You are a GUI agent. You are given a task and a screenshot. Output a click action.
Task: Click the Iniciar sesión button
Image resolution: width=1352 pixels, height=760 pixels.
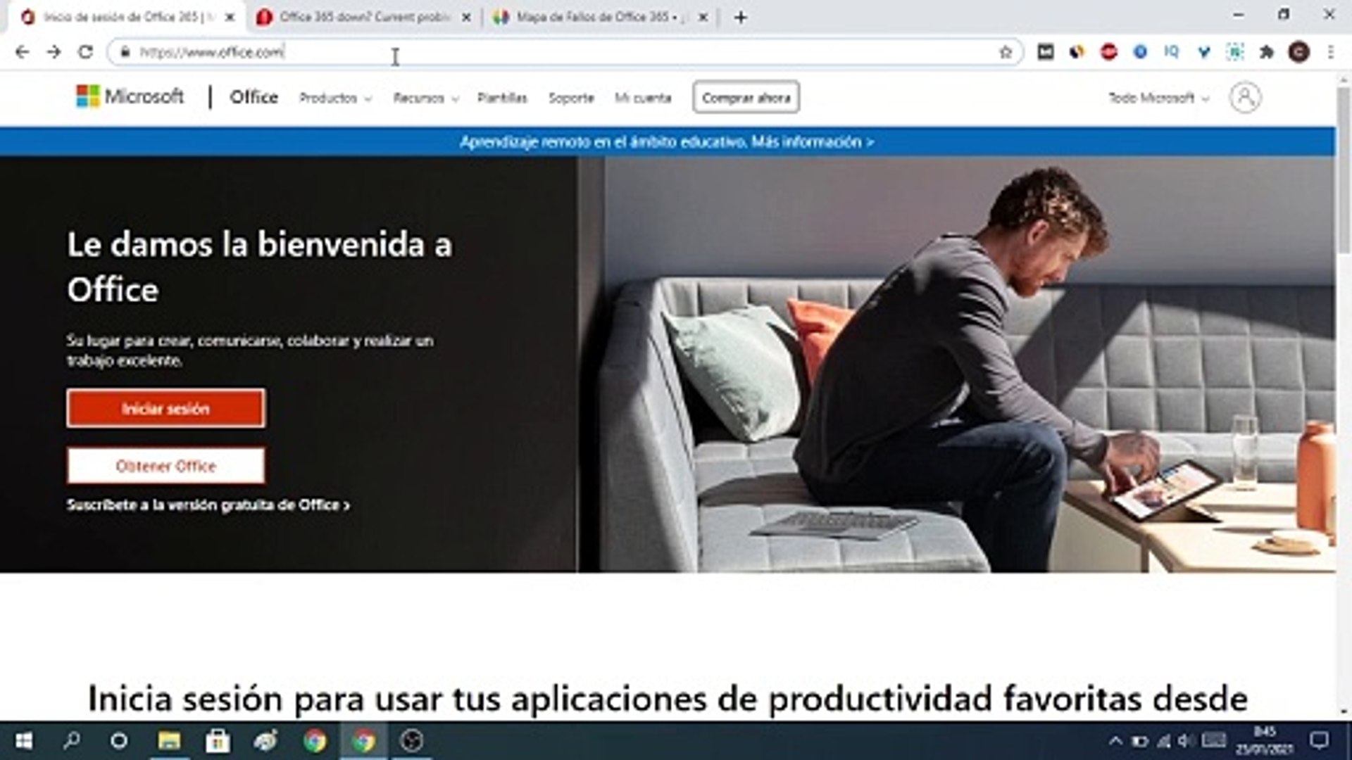(165, 408)
